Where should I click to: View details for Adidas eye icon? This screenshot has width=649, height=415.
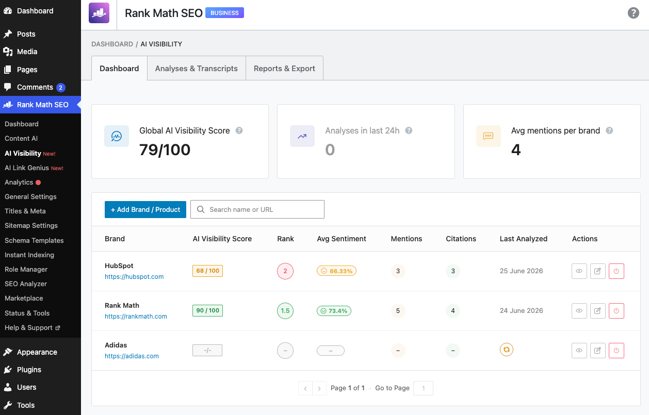coord(579,351)
